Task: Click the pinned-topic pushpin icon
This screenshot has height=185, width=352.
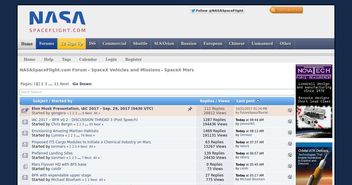Action: click(x=190, y=109)
